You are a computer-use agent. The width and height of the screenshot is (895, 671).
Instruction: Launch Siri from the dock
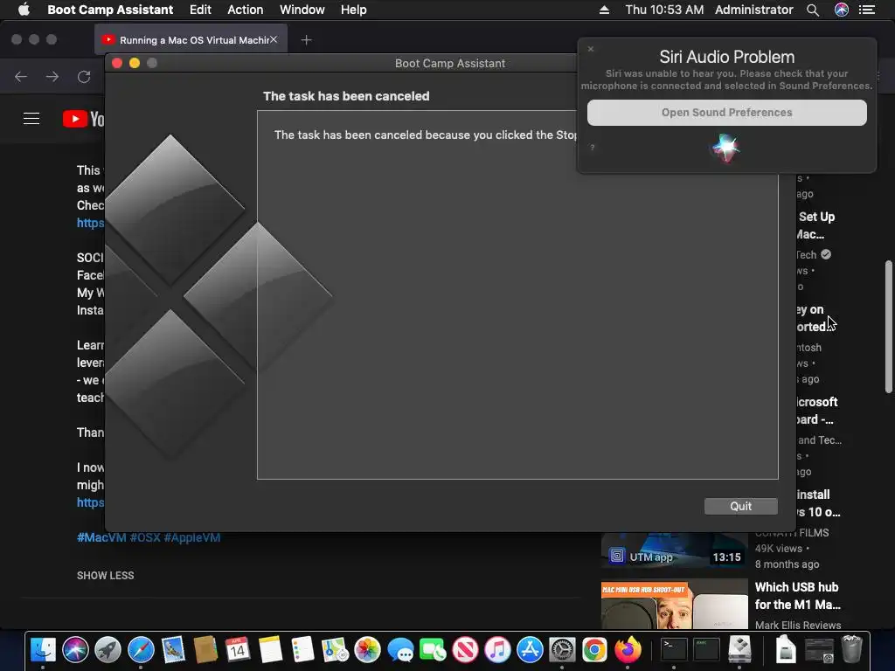coord(75,649)
